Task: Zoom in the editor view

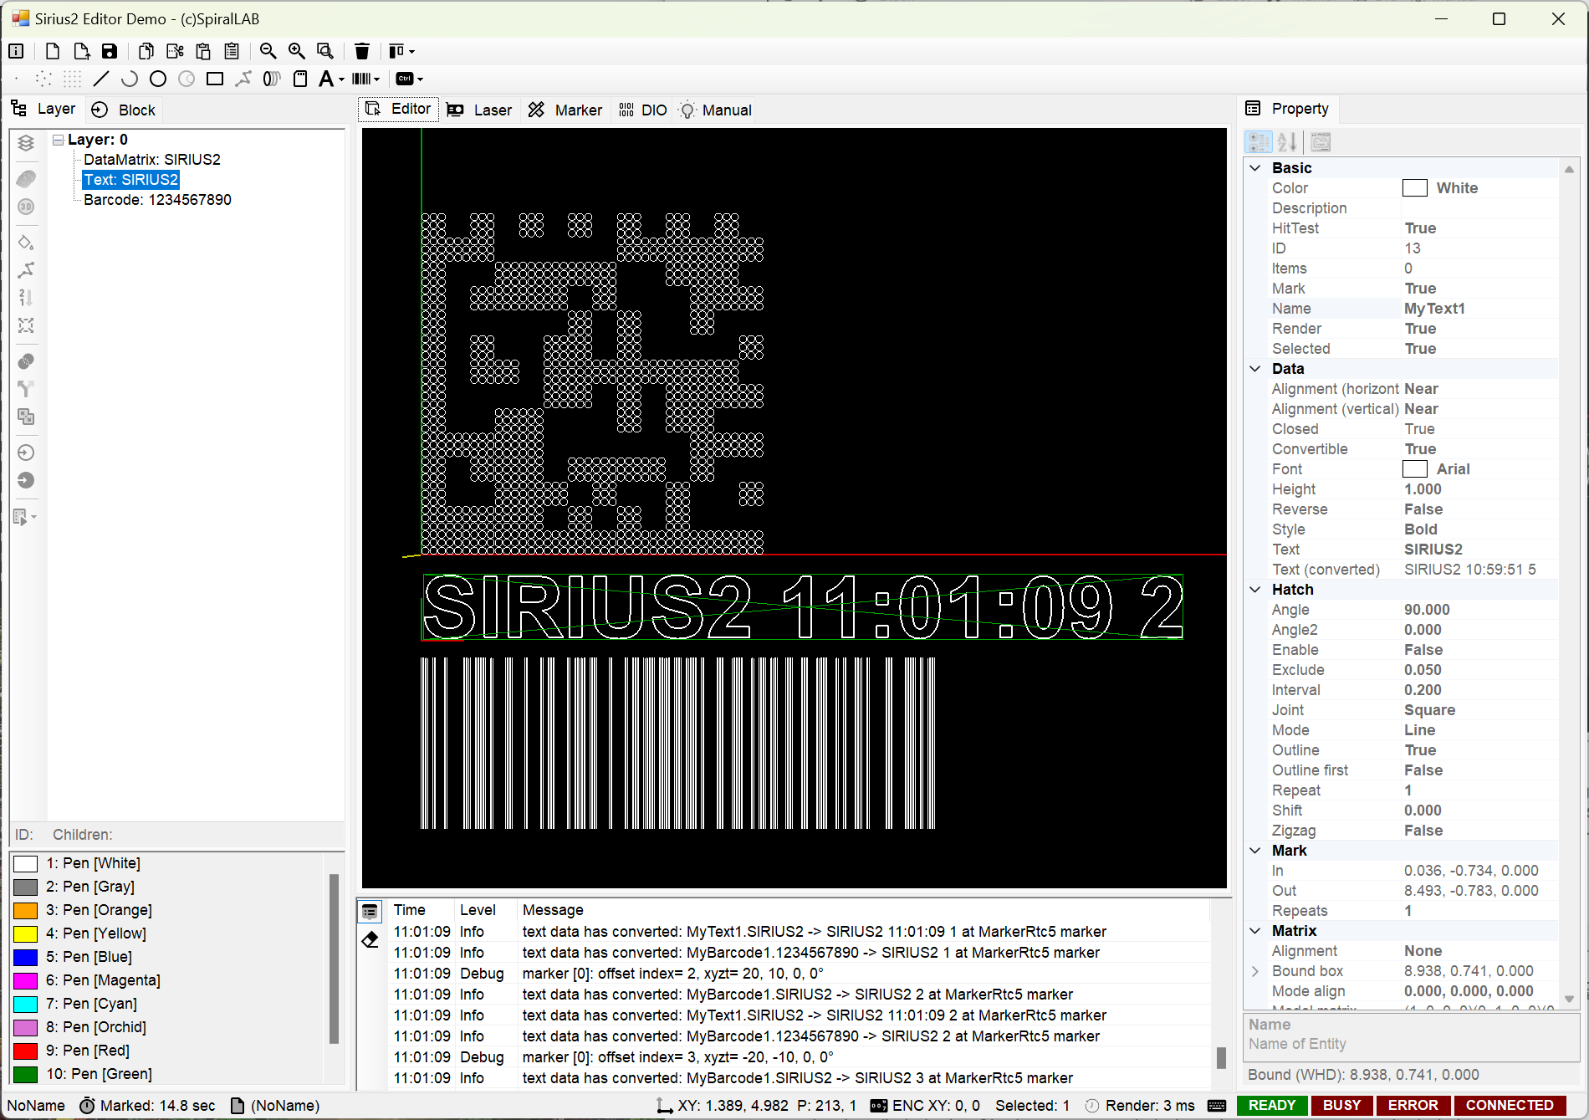Action: click(297, 51)
